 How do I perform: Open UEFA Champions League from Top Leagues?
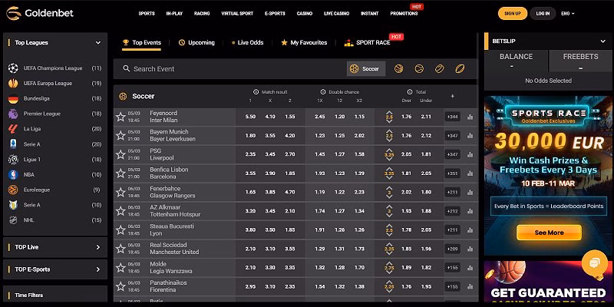[x=54, y=68]
